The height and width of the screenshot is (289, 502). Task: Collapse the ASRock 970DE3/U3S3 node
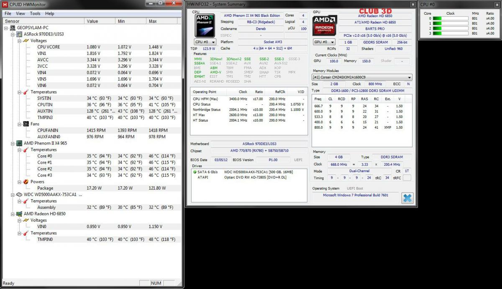(13, 34)
